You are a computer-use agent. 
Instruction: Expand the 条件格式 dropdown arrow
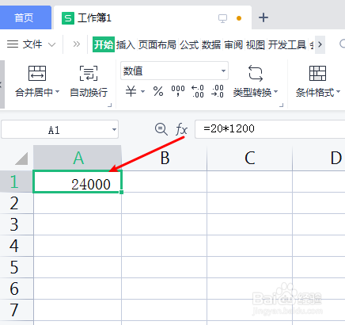338,92
